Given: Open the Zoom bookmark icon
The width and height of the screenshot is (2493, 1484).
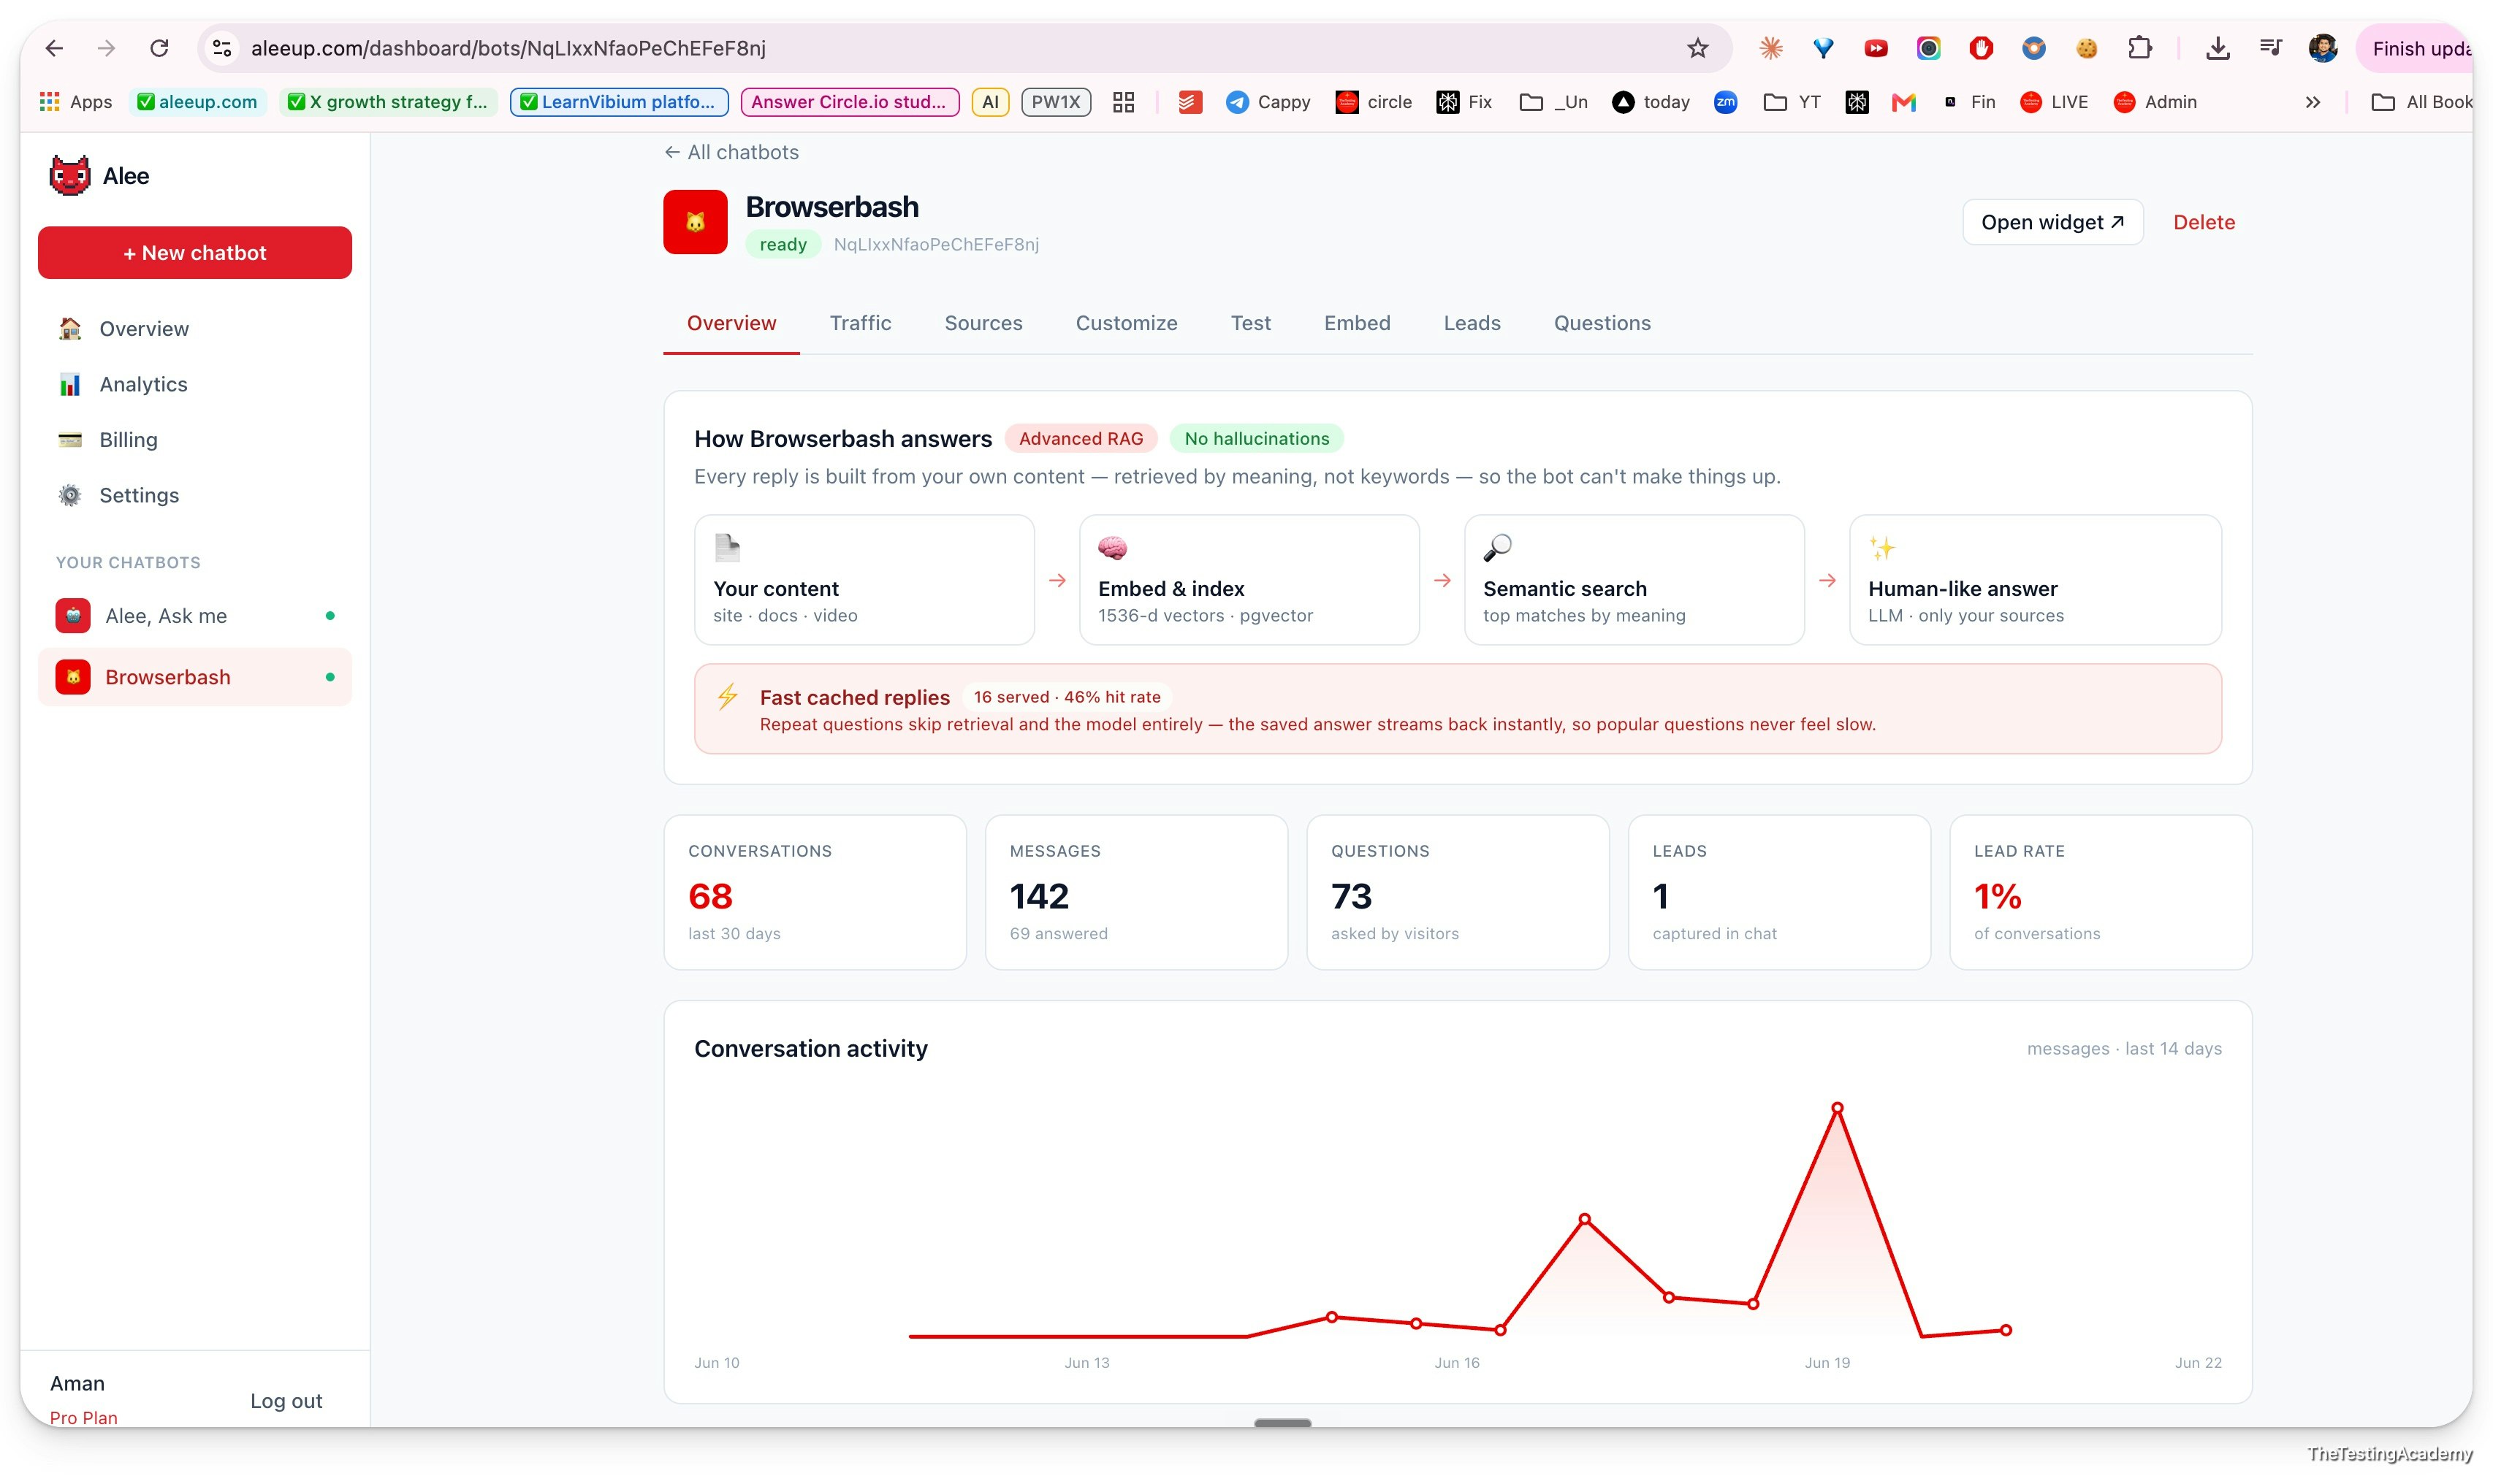Looking at the screenshot, I should 1726,102.
